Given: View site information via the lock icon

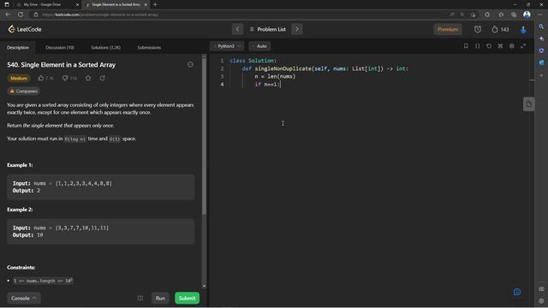Looking at the screenshot, I should 36,15.
